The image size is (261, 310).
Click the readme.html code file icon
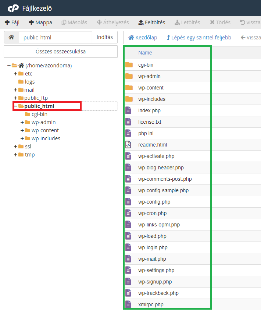128,145
